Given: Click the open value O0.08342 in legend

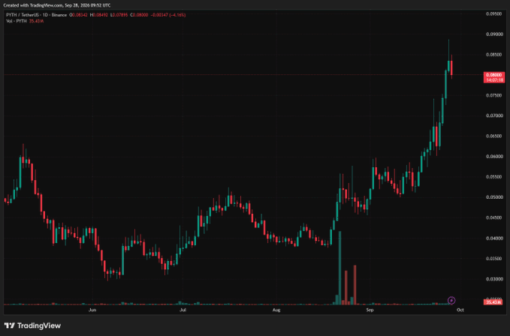Looking at the screenshot, I should pyautogui.click(x=78, y=15).
